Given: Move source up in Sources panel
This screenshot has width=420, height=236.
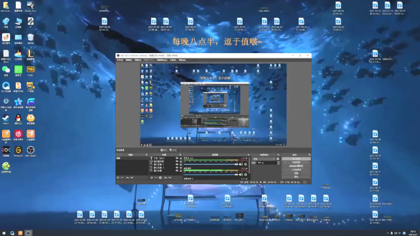Looking at the screenshot, I should (x=165, y=178).
